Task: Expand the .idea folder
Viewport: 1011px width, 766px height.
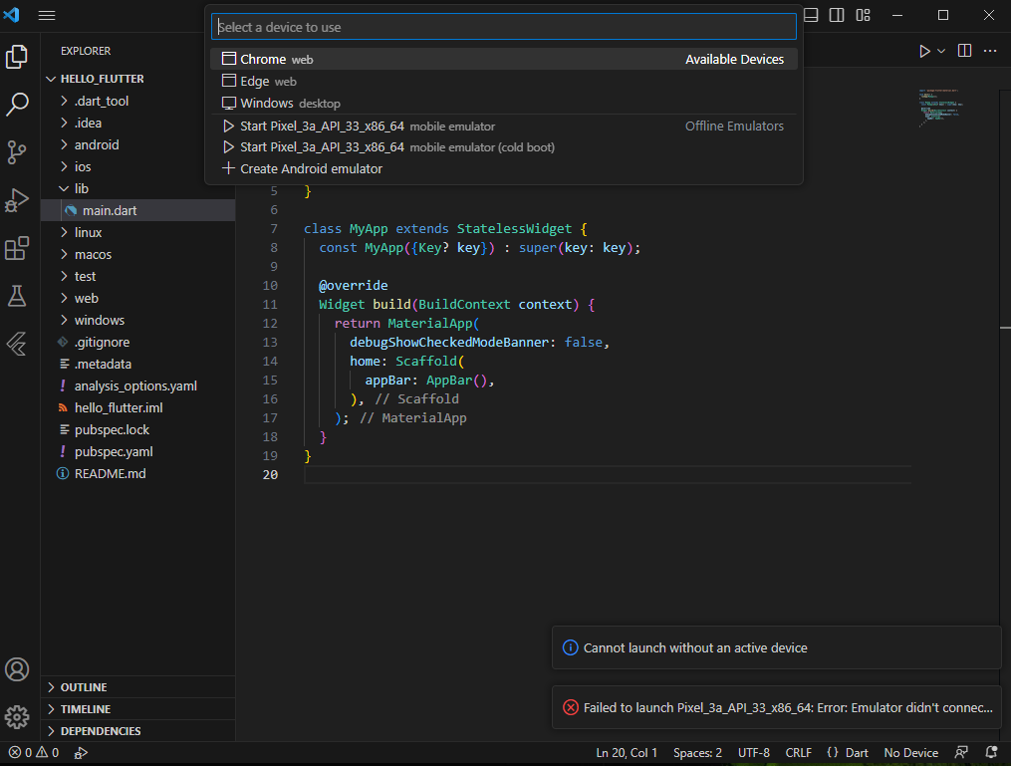Action: point(138,123)
